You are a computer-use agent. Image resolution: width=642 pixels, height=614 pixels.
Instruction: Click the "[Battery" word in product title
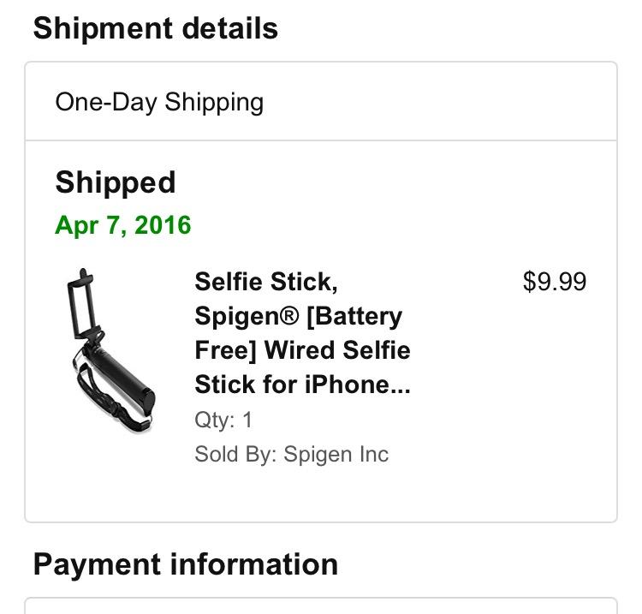click(x=354, y=316)
